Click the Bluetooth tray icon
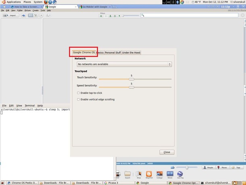 [177, 2]
